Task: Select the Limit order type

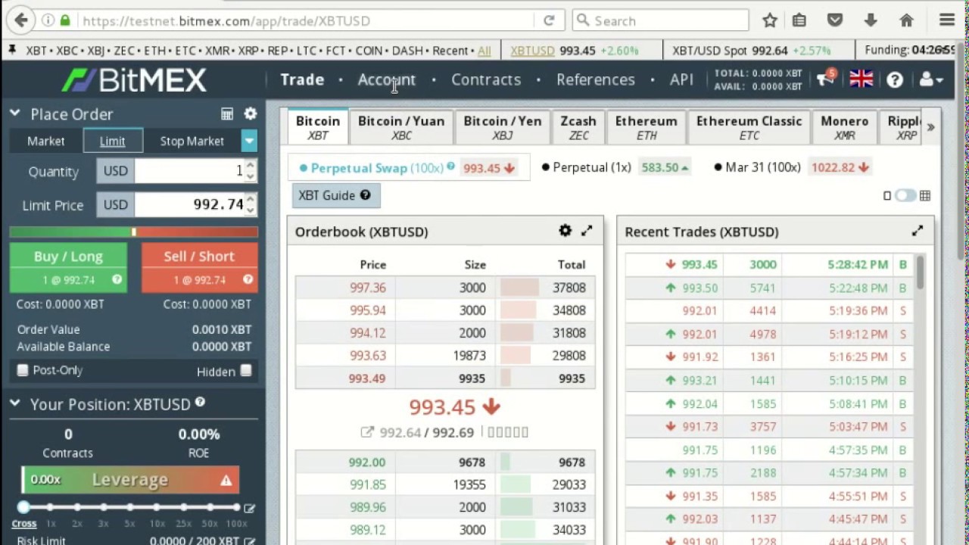Action: tap(112, 141)
